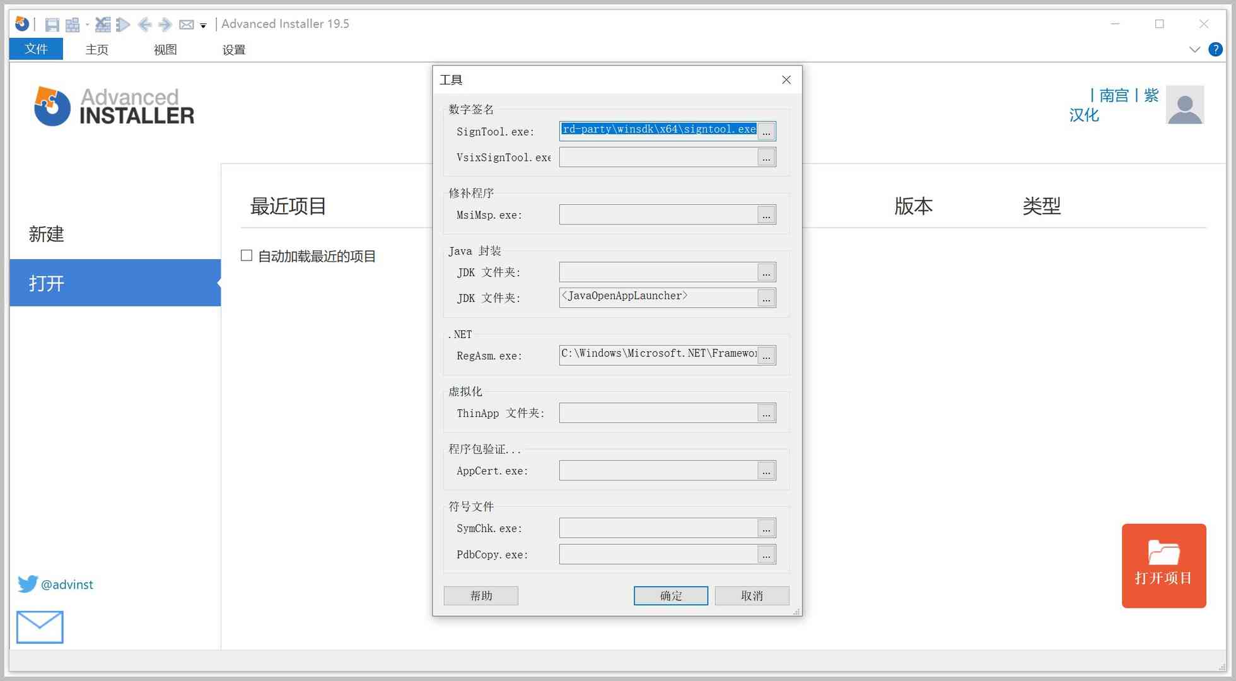Click the Back navigation arrow icon
Image resolution: width=1236 pixels, height=681 pixels.
(144, 25)
